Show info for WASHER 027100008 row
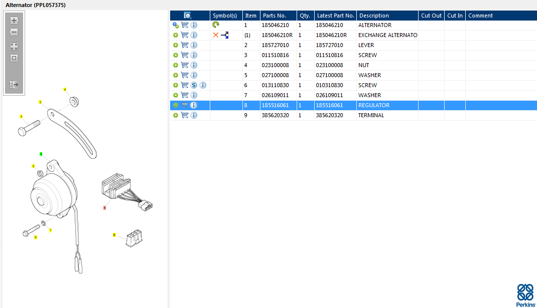537x308 pixels. point(194,75)
